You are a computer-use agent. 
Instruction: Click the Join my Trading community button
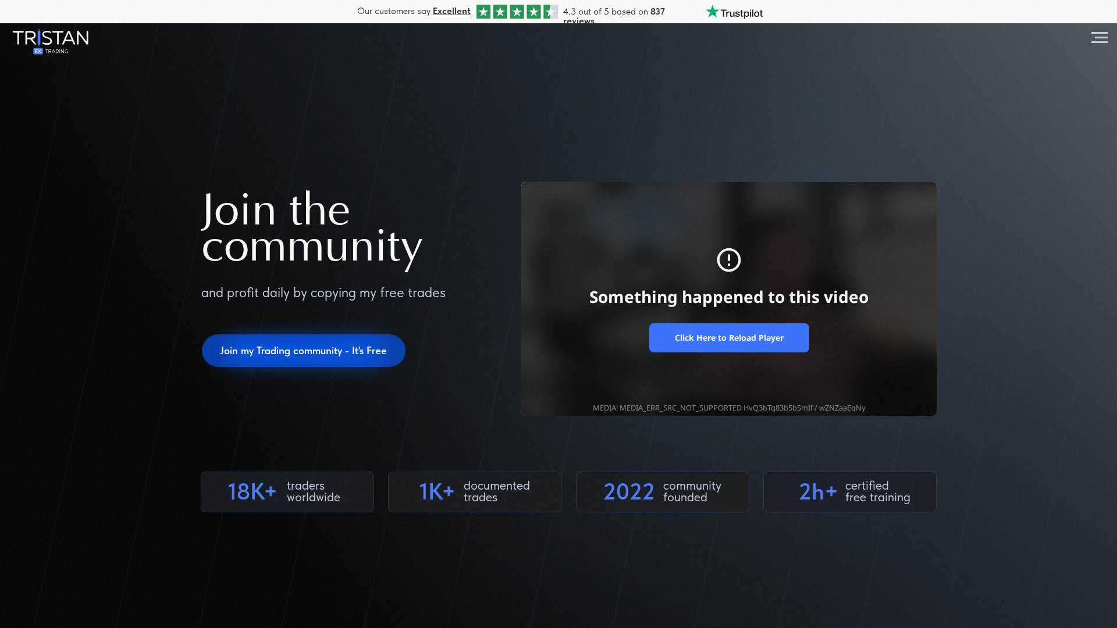303,350
